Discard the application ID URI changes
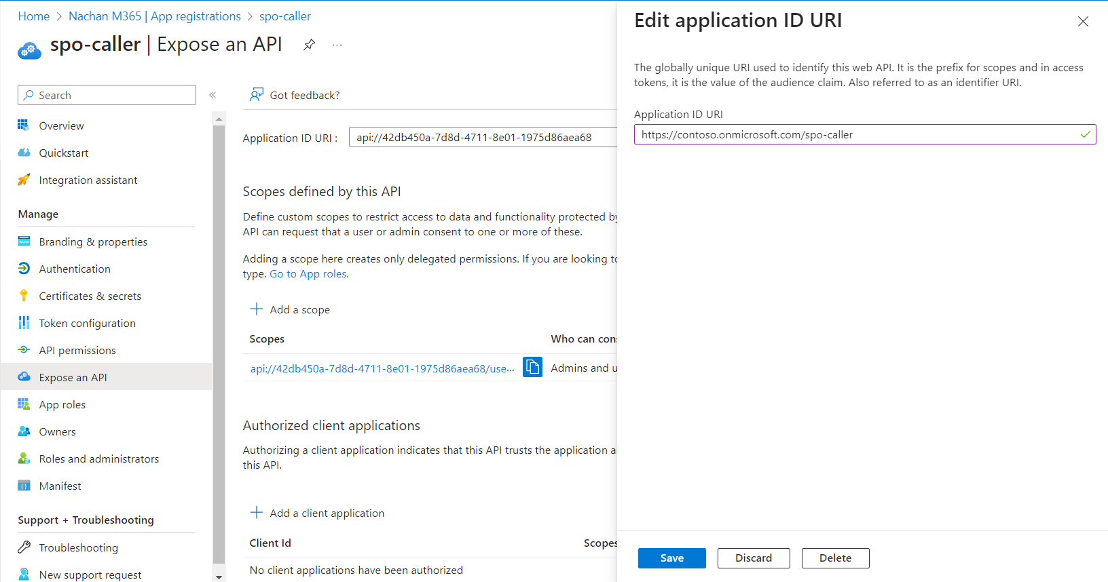 tap(753, 558)
